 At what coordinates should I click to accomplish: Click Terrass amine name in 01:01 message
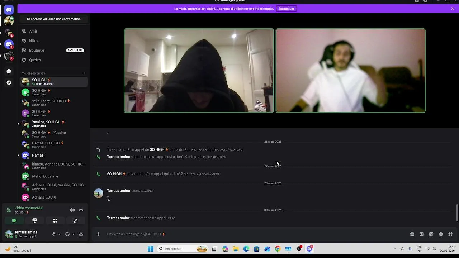tap(118, 191)
